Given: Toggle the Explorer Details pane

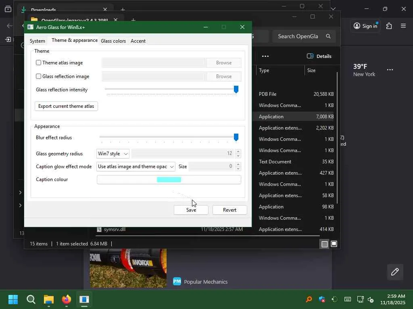Looking at the screenshot, I should [x=319, y=56].
